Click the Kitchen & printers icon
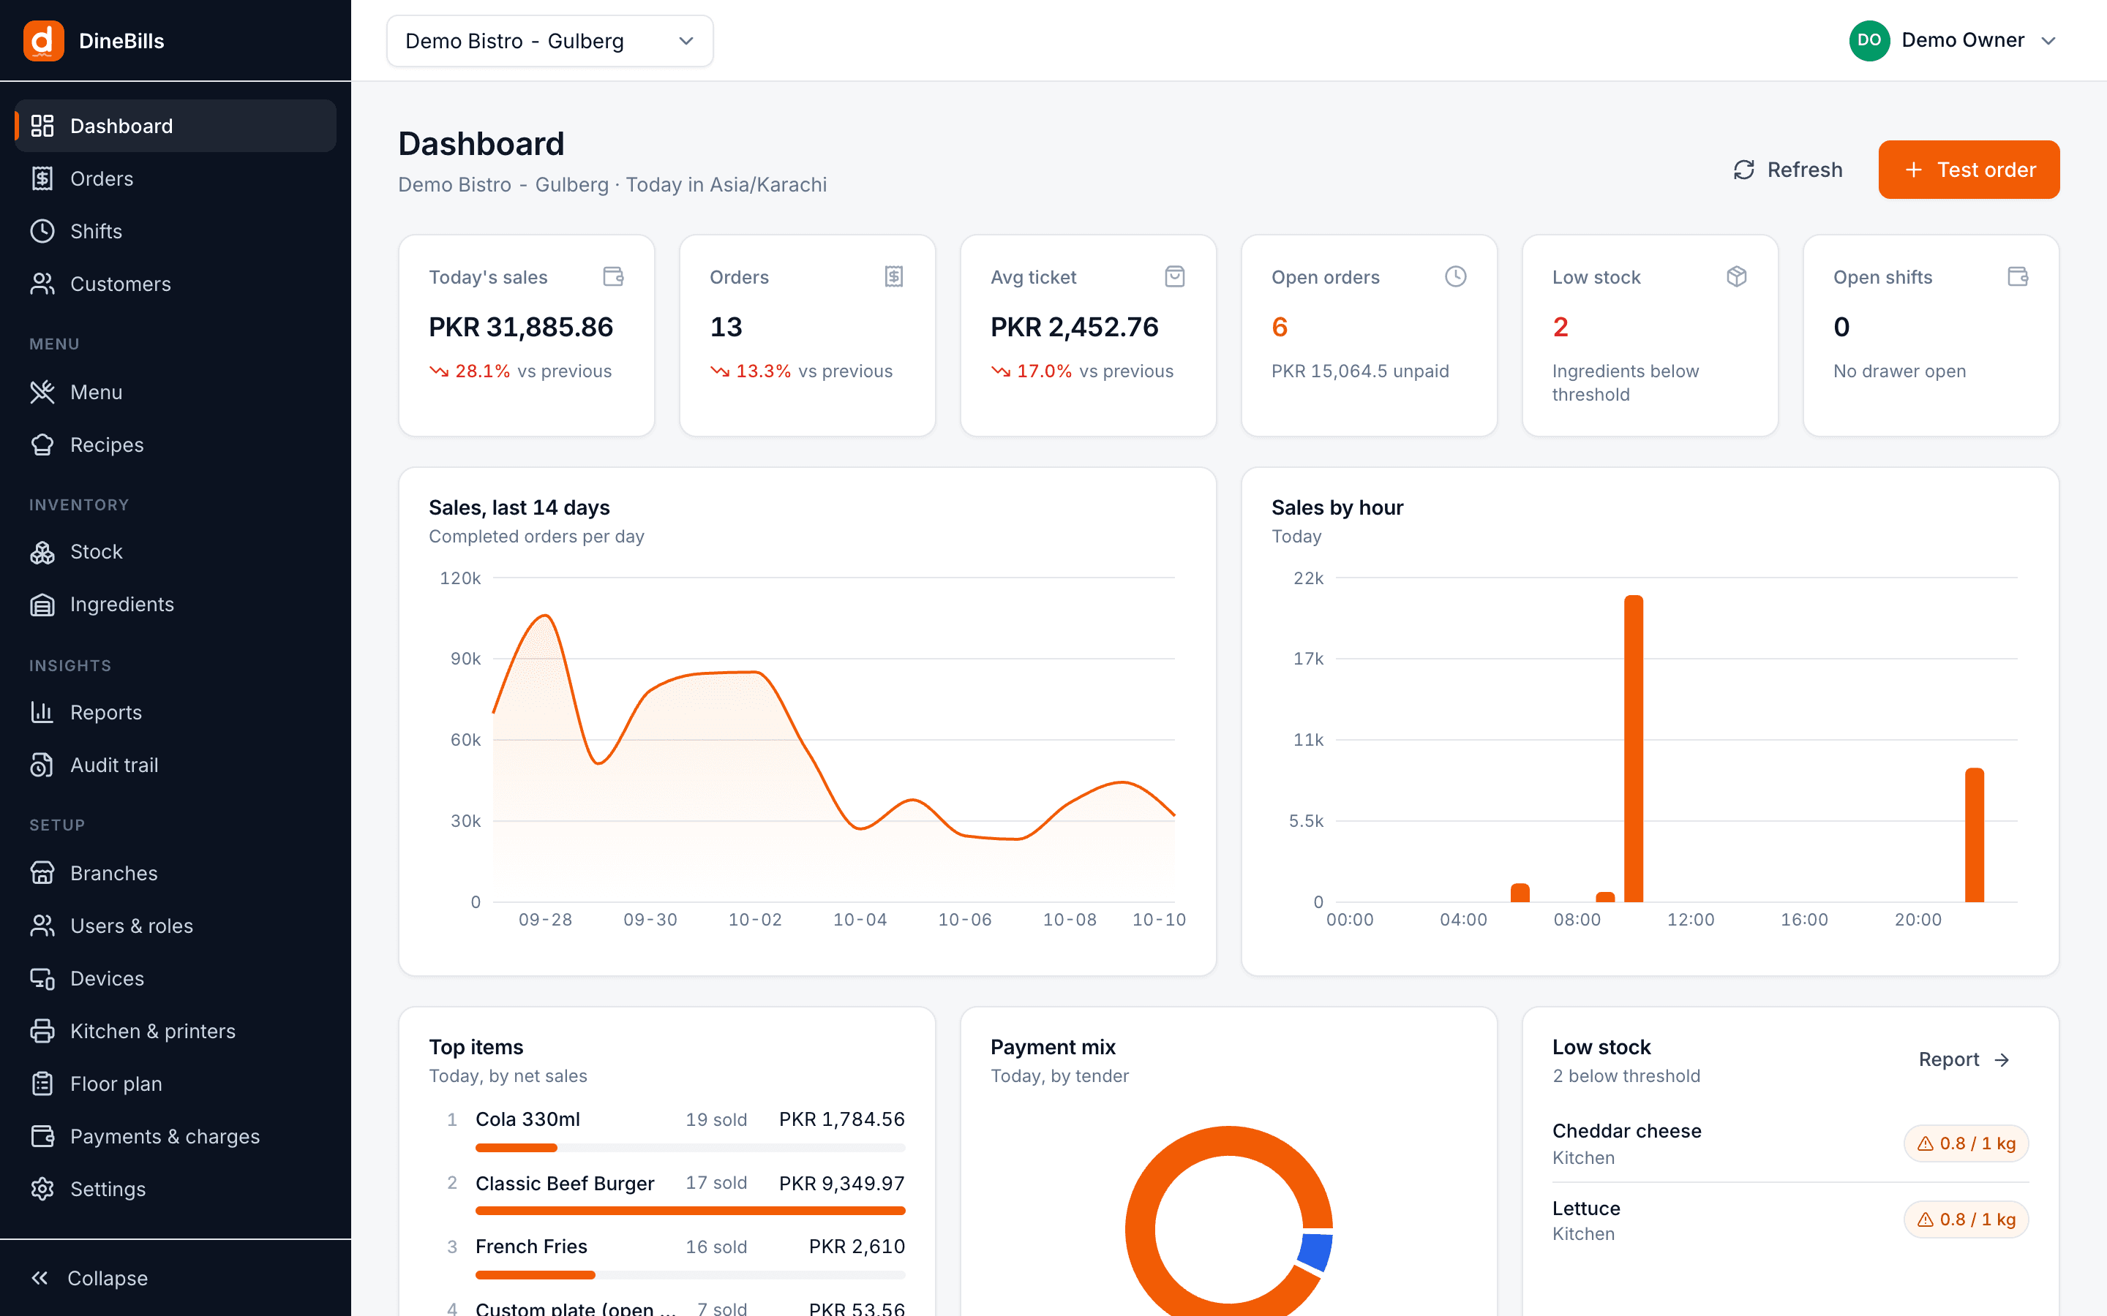The width and height of the screenshot is (2107, 1316). coord(42,1032)
